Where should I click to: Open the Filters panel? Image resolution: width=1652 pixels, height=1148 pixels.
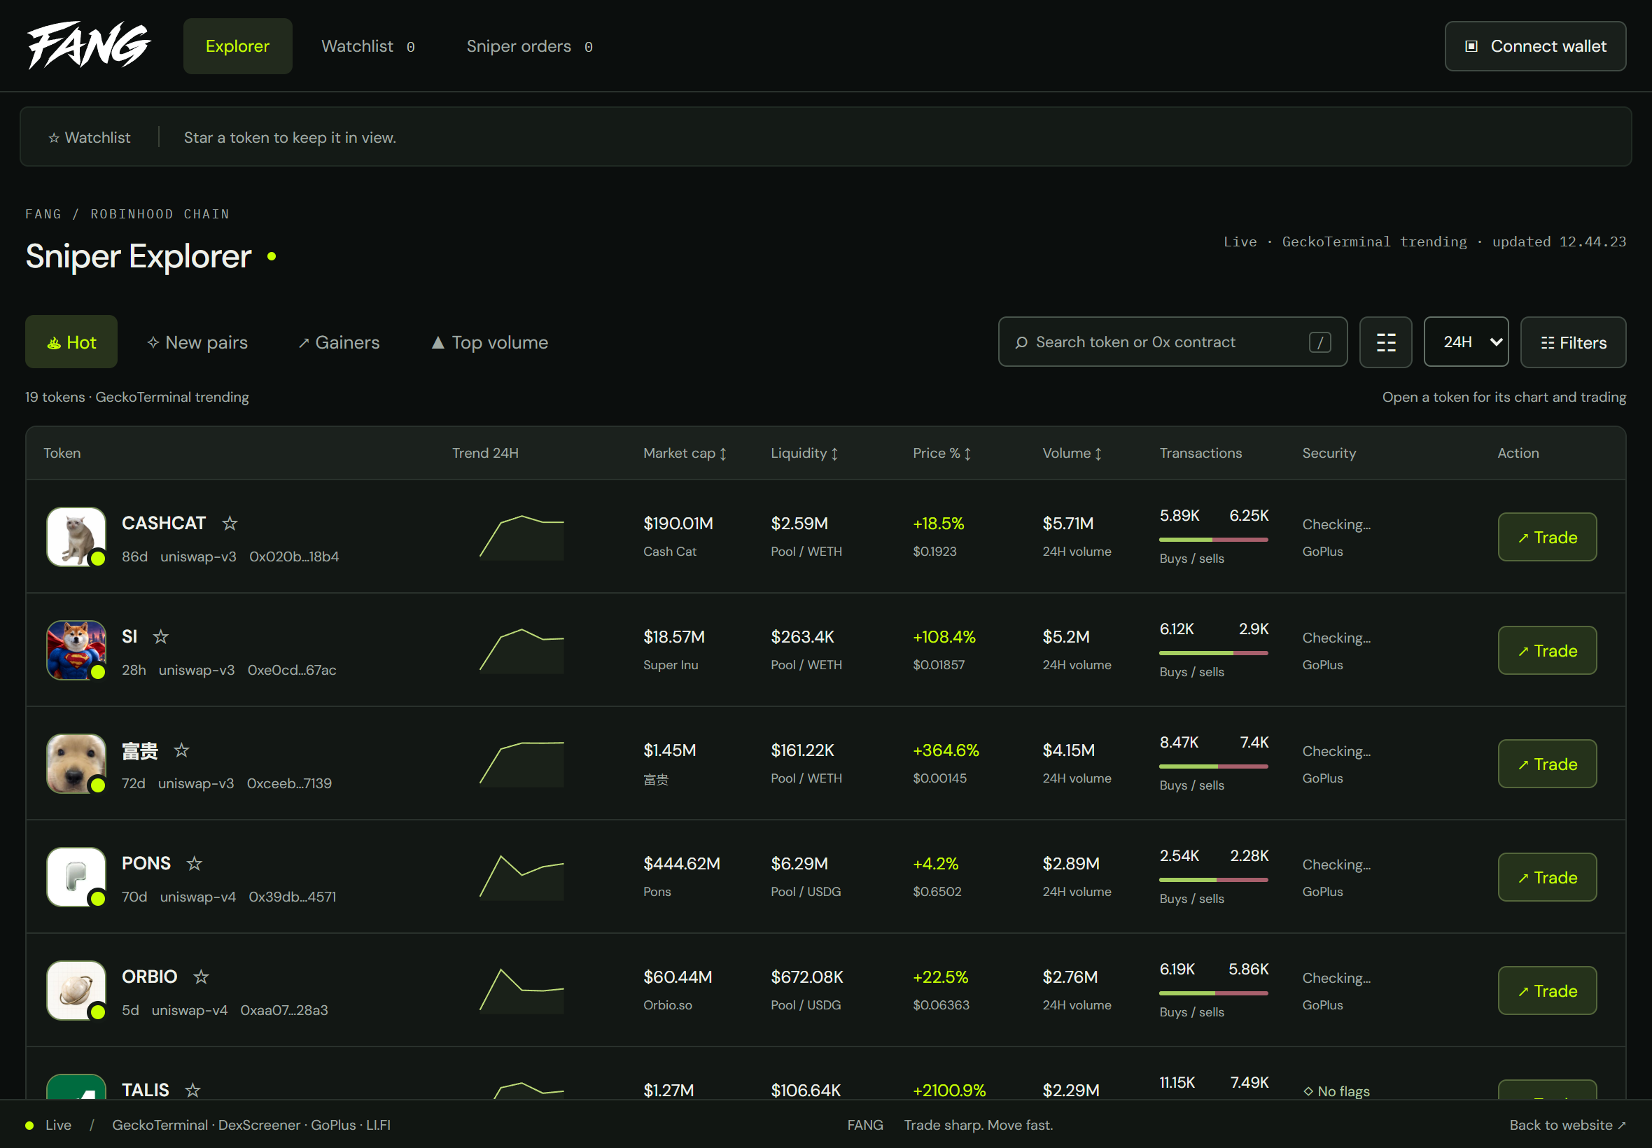[x=1573, y=342]
